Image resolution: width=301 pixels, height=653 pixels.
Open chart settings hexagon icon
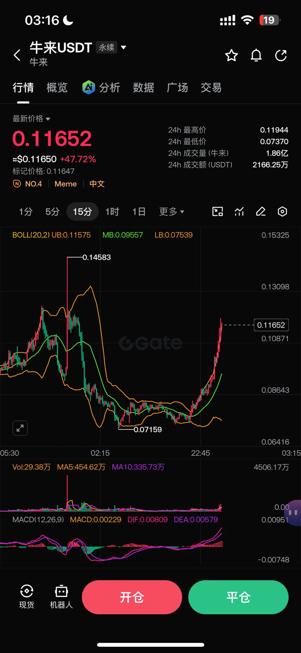pos(282,211)
